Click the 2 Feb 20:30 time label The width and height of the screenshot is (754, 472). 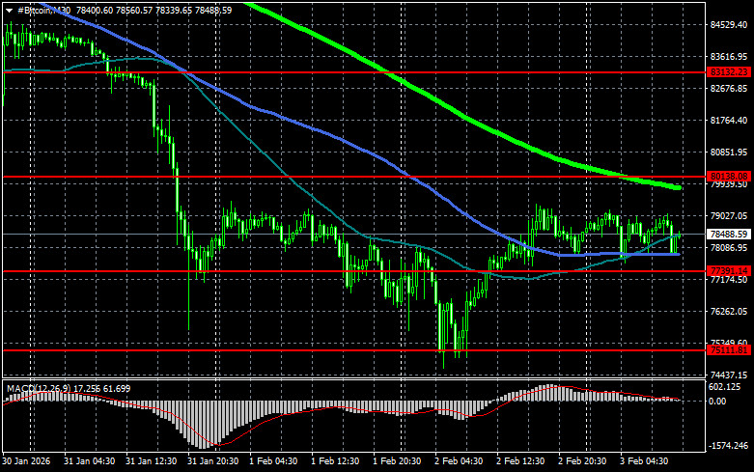tap(582, 461)
